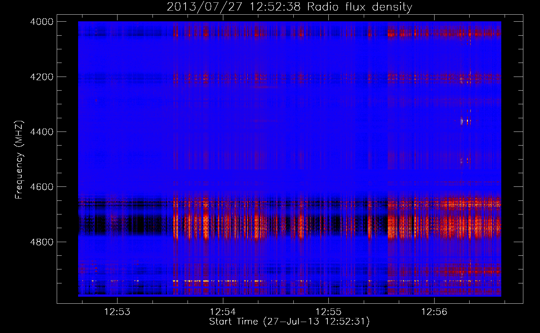Click the 12:55 time tick label
This screenshot has width=540, height=333.
pyautogui.click(x=329, y=312)
